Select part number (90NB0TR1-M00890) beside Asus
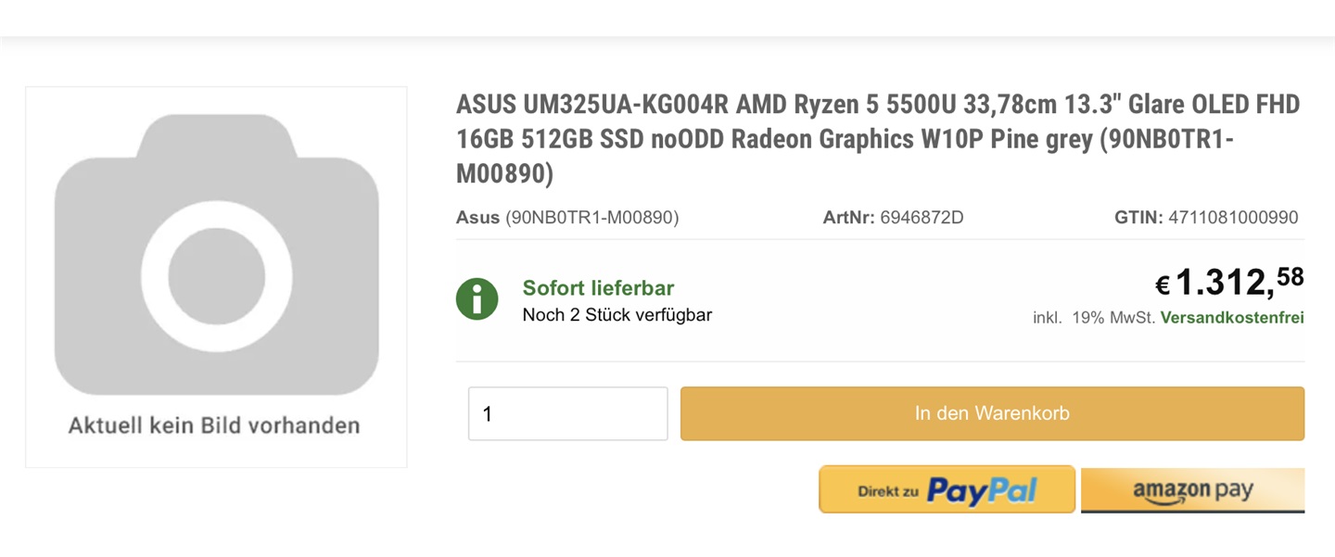The width and height of the screenshot is (1335, 557). tap(592, 218)
